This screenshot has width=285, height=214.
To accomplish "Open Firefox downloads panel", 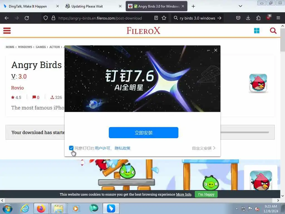I will point(248,18).
